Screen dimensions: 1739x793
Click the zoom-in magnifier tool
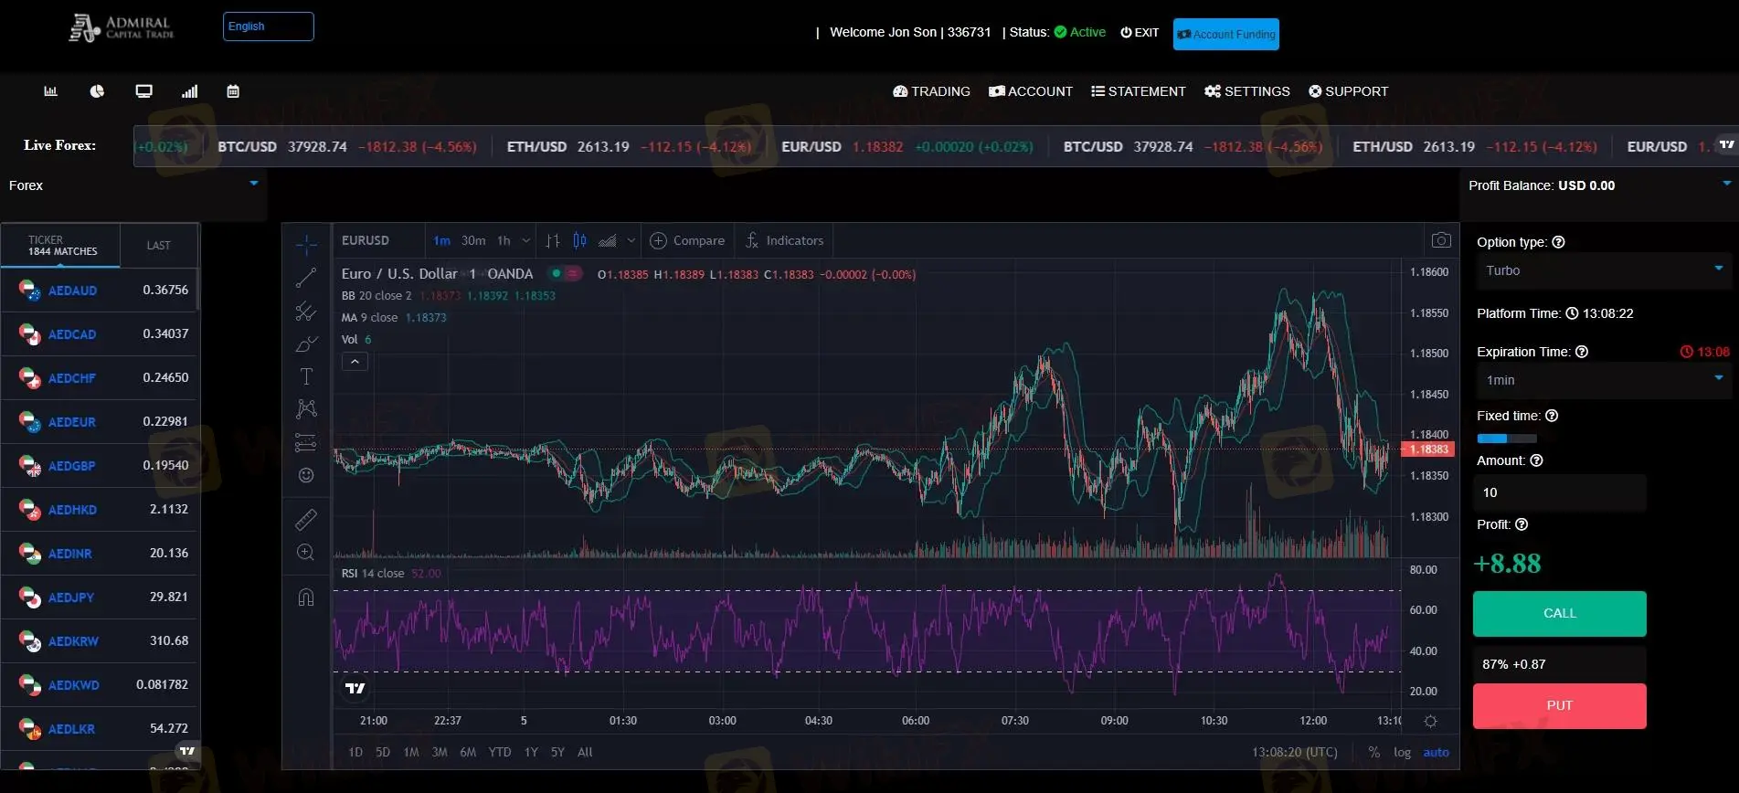coord(306,553)
